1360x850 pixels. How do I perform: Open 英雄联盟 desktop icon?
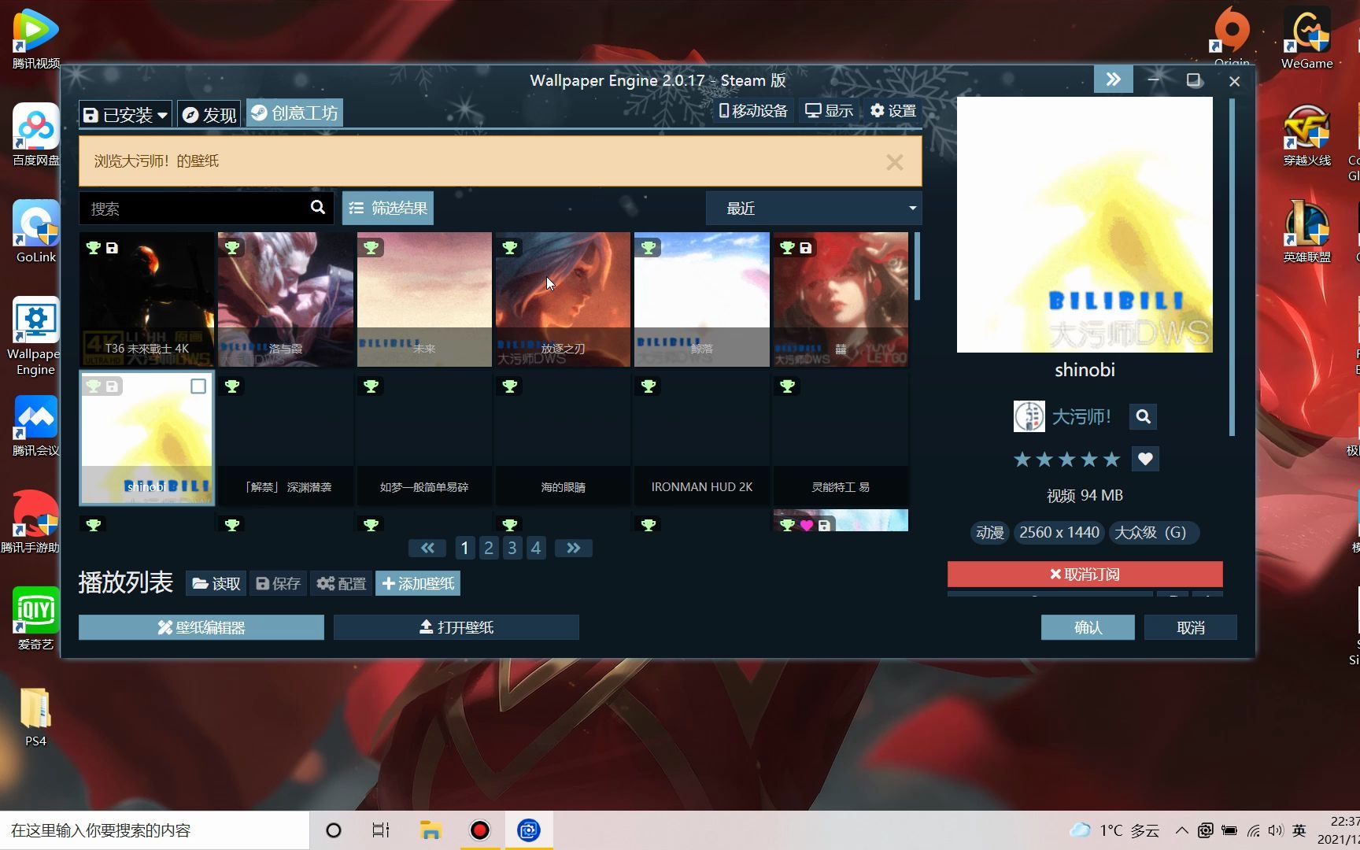(x=1306, y=231)
